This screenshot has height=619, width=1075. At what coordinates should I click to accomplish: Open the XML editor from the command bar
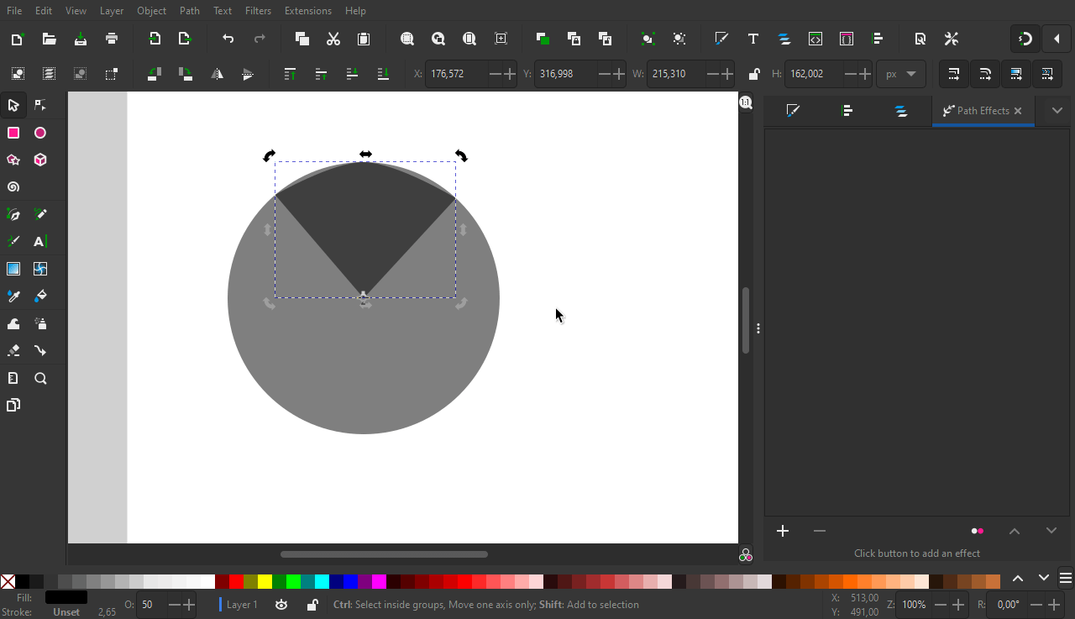tap(815, 39)
